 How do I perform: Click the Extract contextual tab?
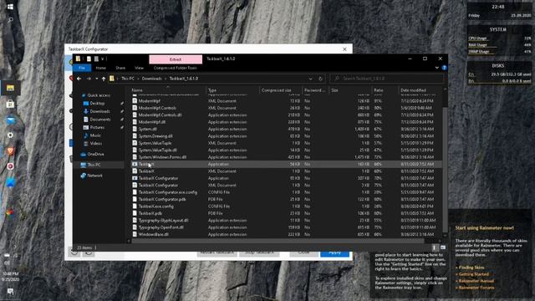point(176,59)
